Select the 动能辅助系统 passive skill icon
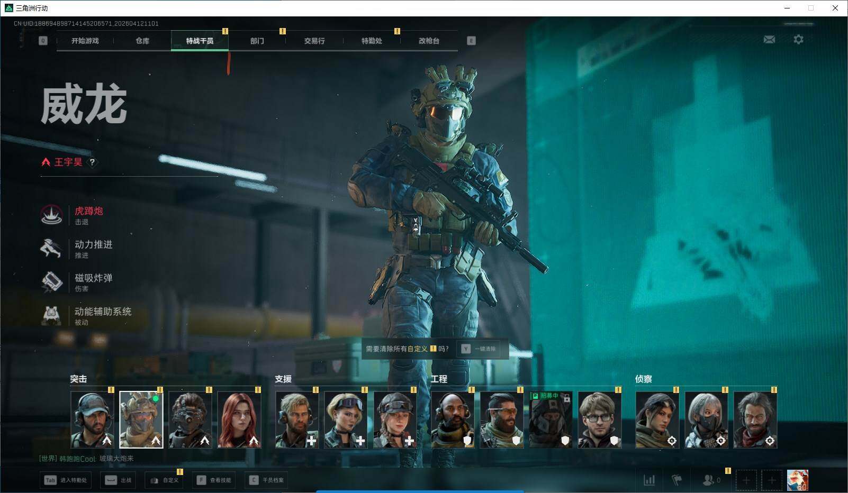The height and width of the screenshot is (493, 848). pos(51,315)
